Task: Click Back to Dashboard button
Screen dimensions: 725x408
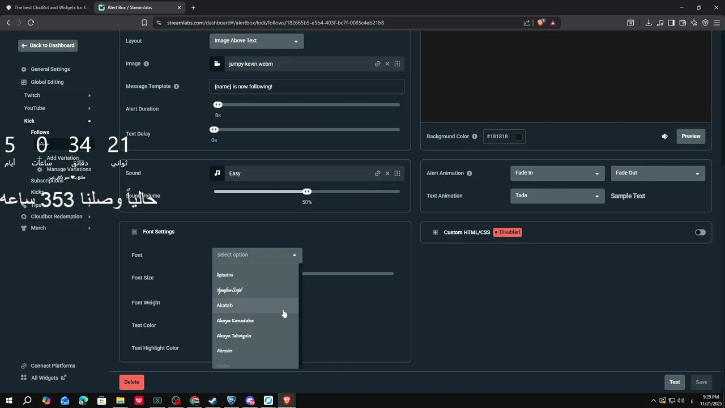Action: [x=48, y=45]
